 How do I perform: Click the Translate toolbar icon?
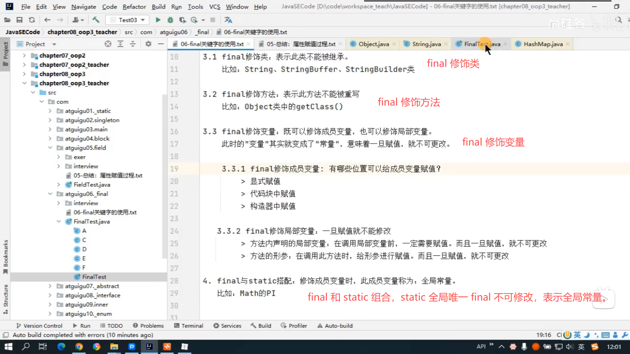pos(228,20)
